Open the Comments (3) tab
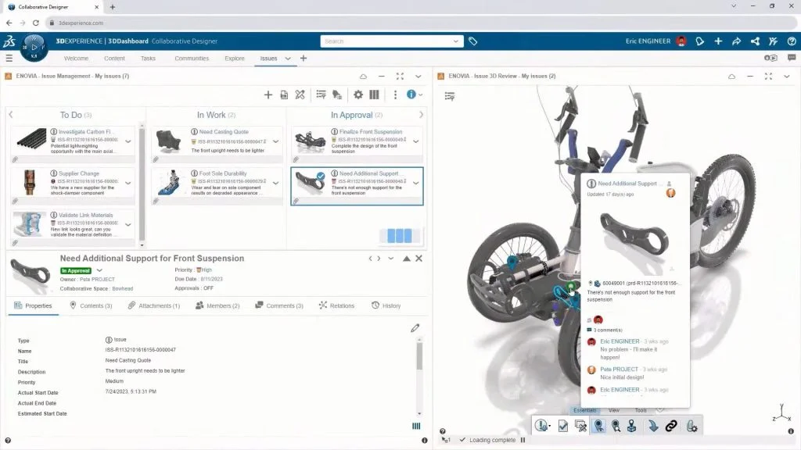Image resolution: width=801 pixels, height=450 pixels. coord(279,305)
